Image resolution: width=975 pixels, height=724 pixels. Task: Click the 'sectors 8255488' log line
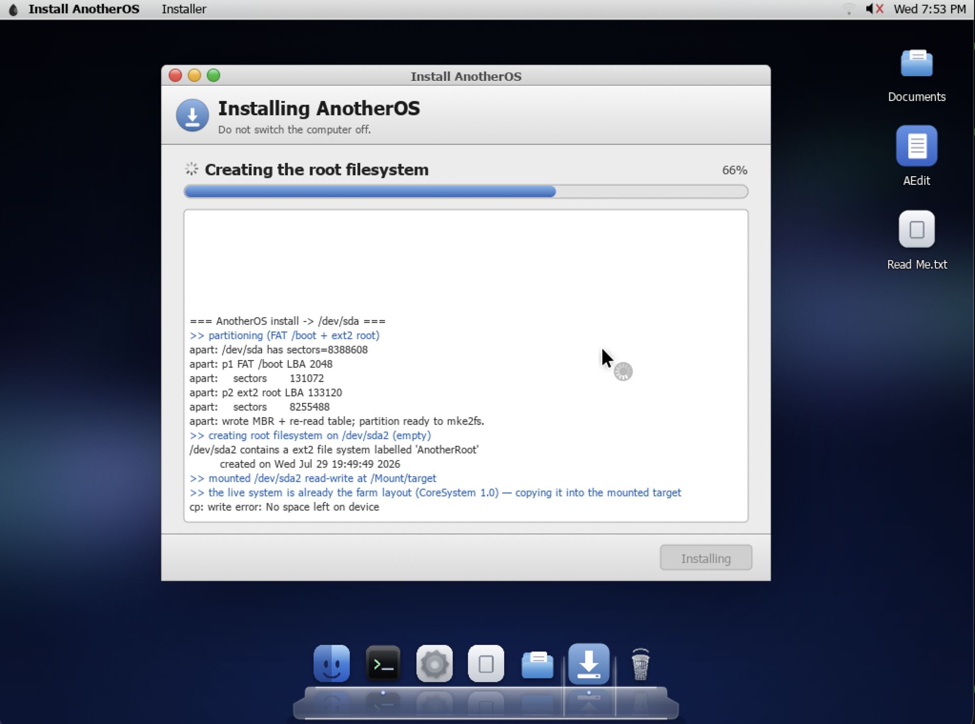[259, 407]
